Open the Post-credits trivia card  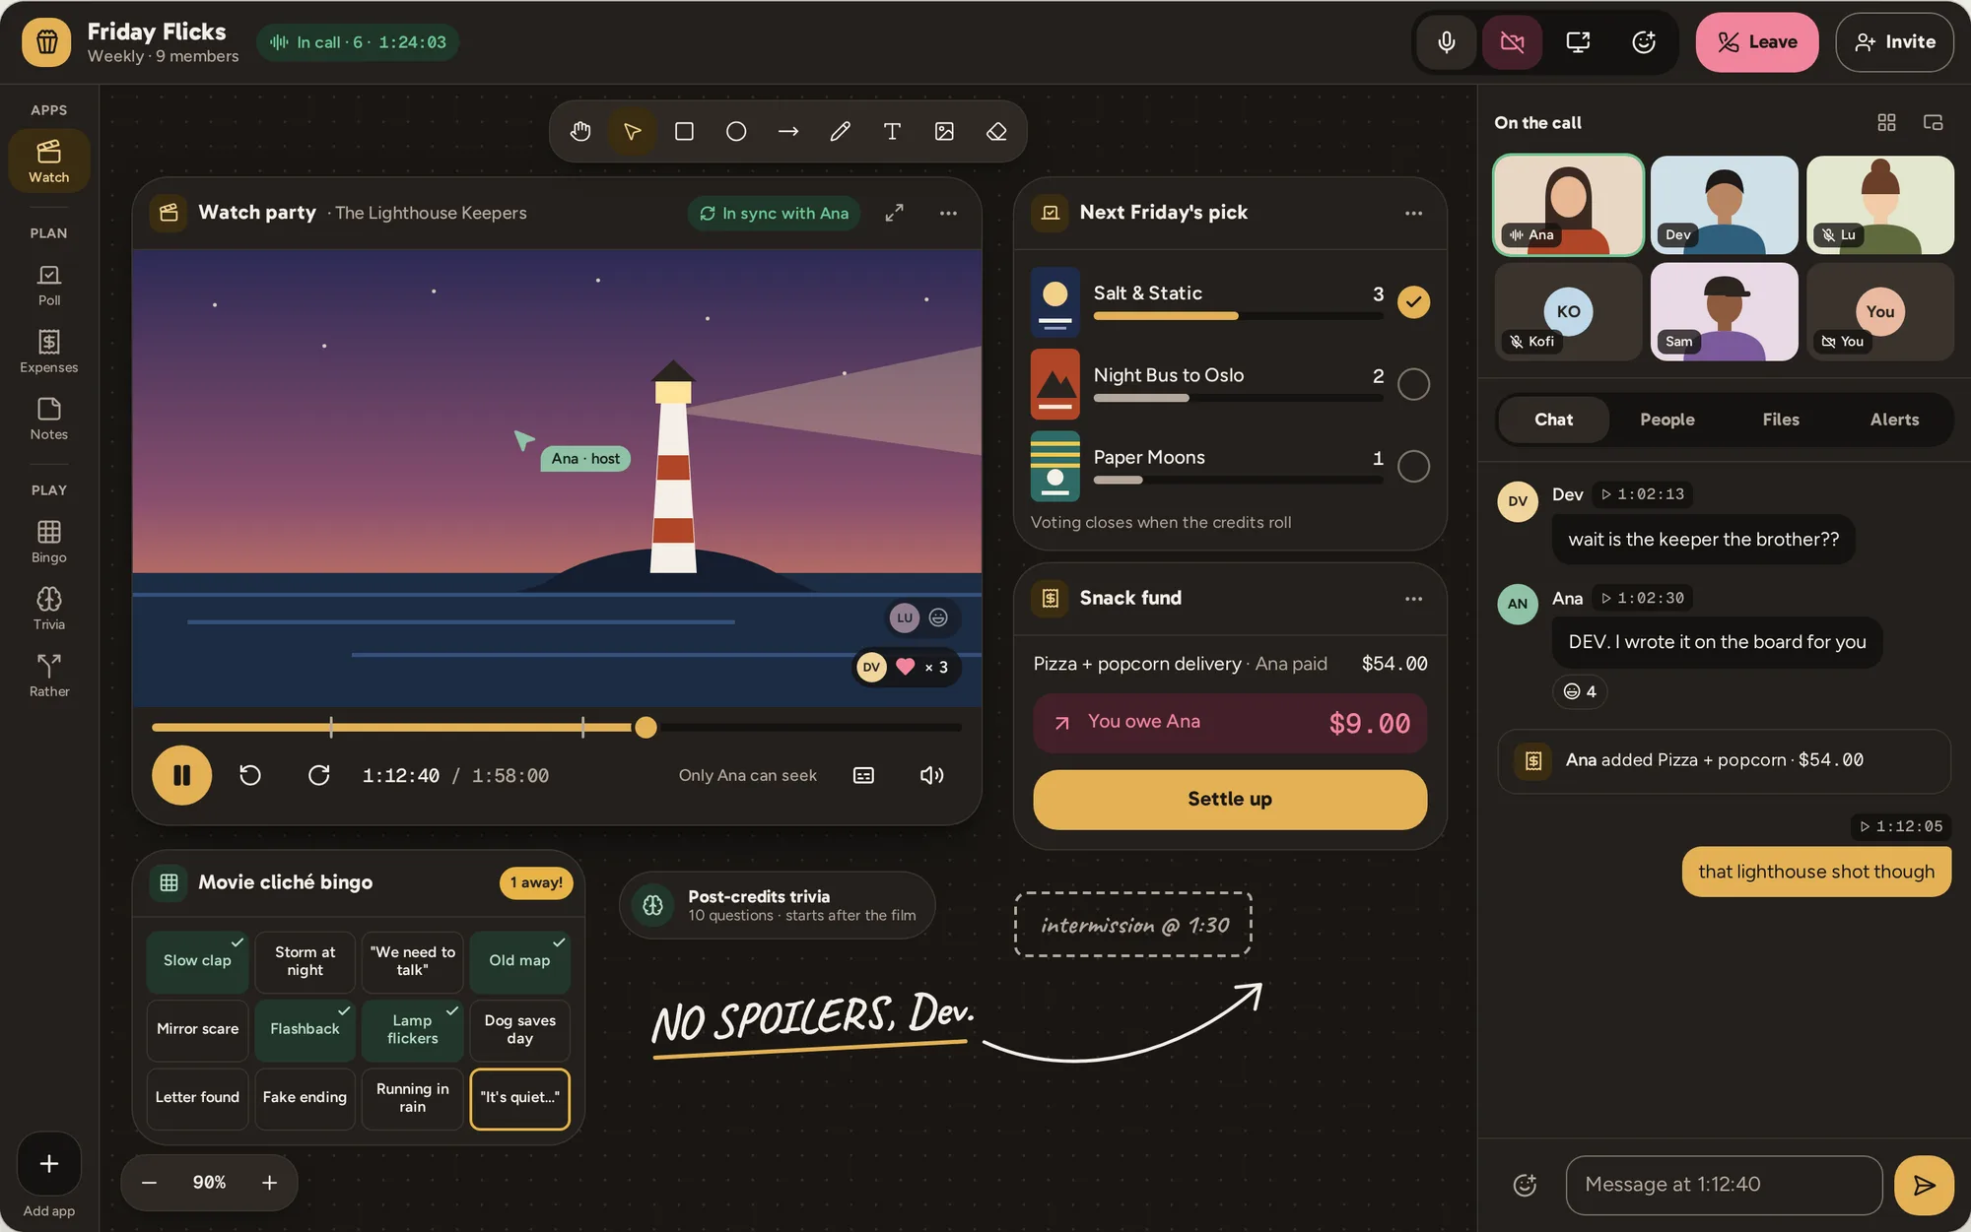(x=777, y=905)
